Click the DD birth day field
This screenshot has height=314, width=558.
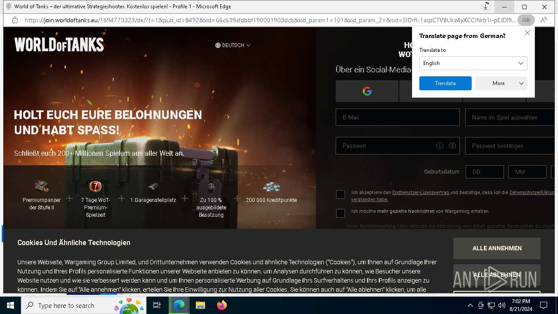485,172
